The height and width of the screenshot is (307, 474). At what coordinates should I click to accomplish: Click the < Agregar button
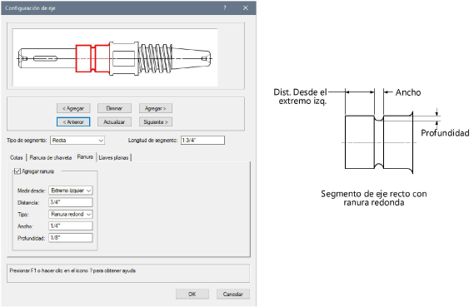tap(73, 108)
